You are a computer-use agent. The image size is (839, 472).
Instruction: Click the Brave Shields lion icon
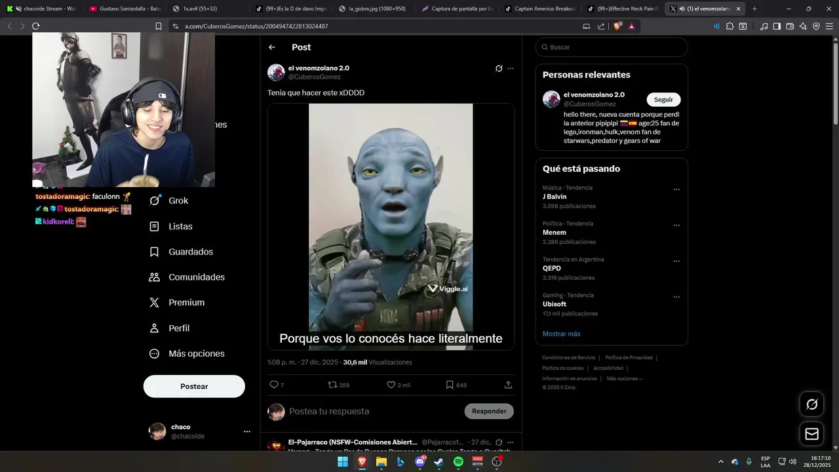click(617, 26)
